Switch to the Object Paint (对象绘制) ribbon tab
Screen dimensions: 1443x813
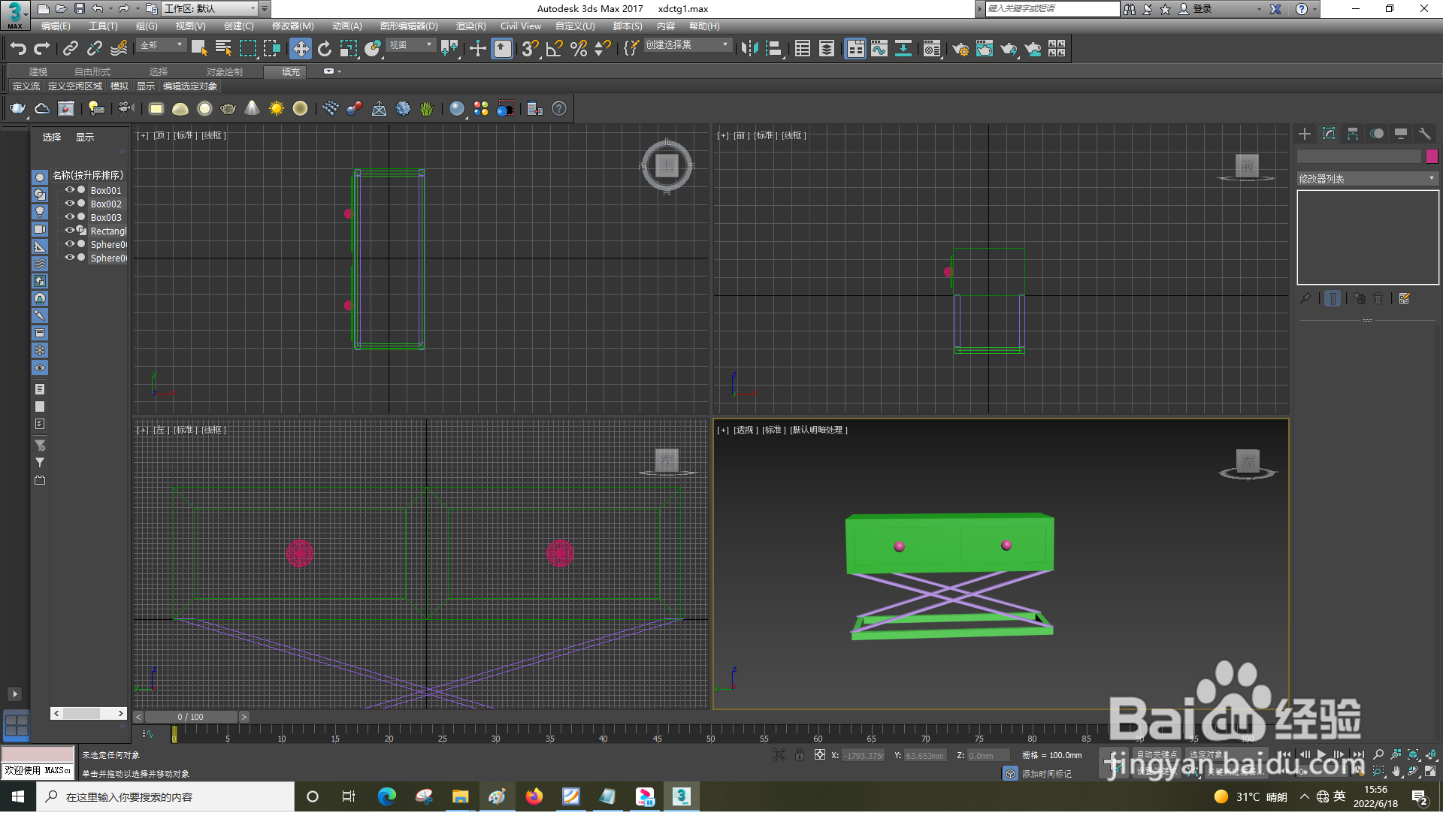pos(224,72)
